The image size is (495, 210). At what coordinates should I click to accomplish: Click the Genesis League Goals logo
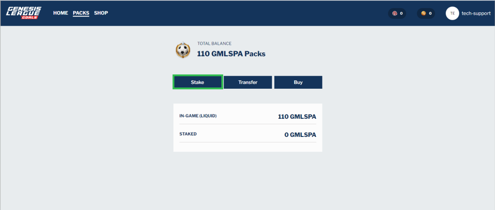23,13
